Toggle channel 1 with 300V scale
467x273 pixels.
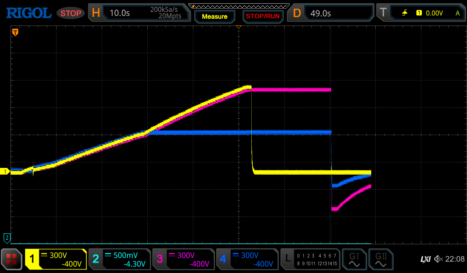click(x=56, y=259)
